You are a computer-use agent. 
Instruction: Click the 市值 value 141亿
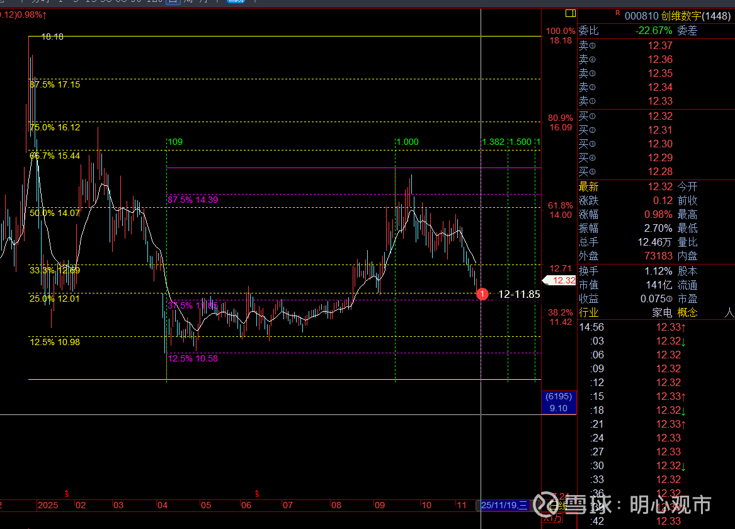(659, 285)
